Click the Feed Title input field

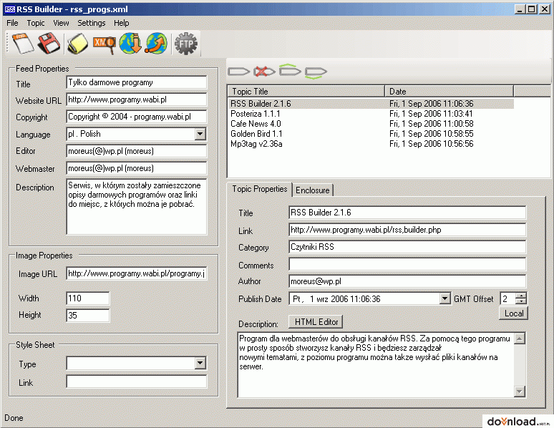pos(137,82)
